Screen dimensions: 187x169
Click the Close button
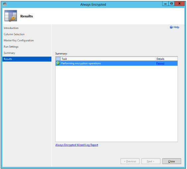172,161
